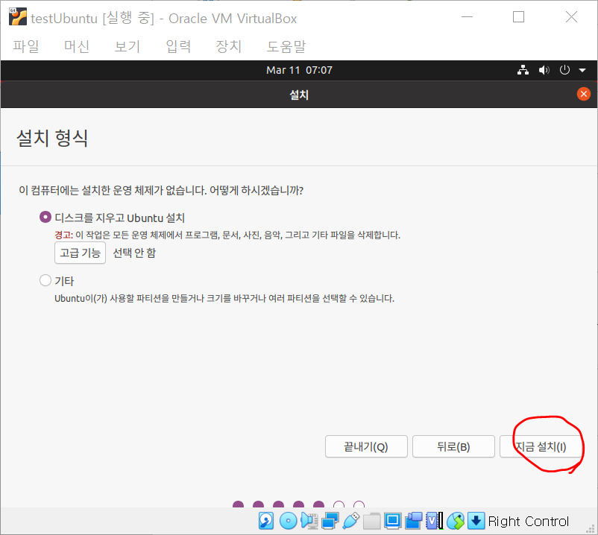Click the red 경고: warning label
Image resolution: width=598 pixels, height=535 pixels.
click(x=63, y=235)
